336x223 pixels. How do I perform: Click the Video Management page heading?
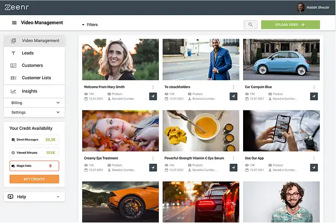tap(42, 23)
